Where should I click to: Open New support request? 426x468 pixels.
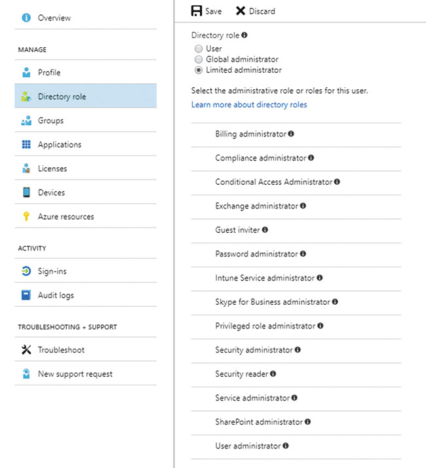(x=75, y=374)
